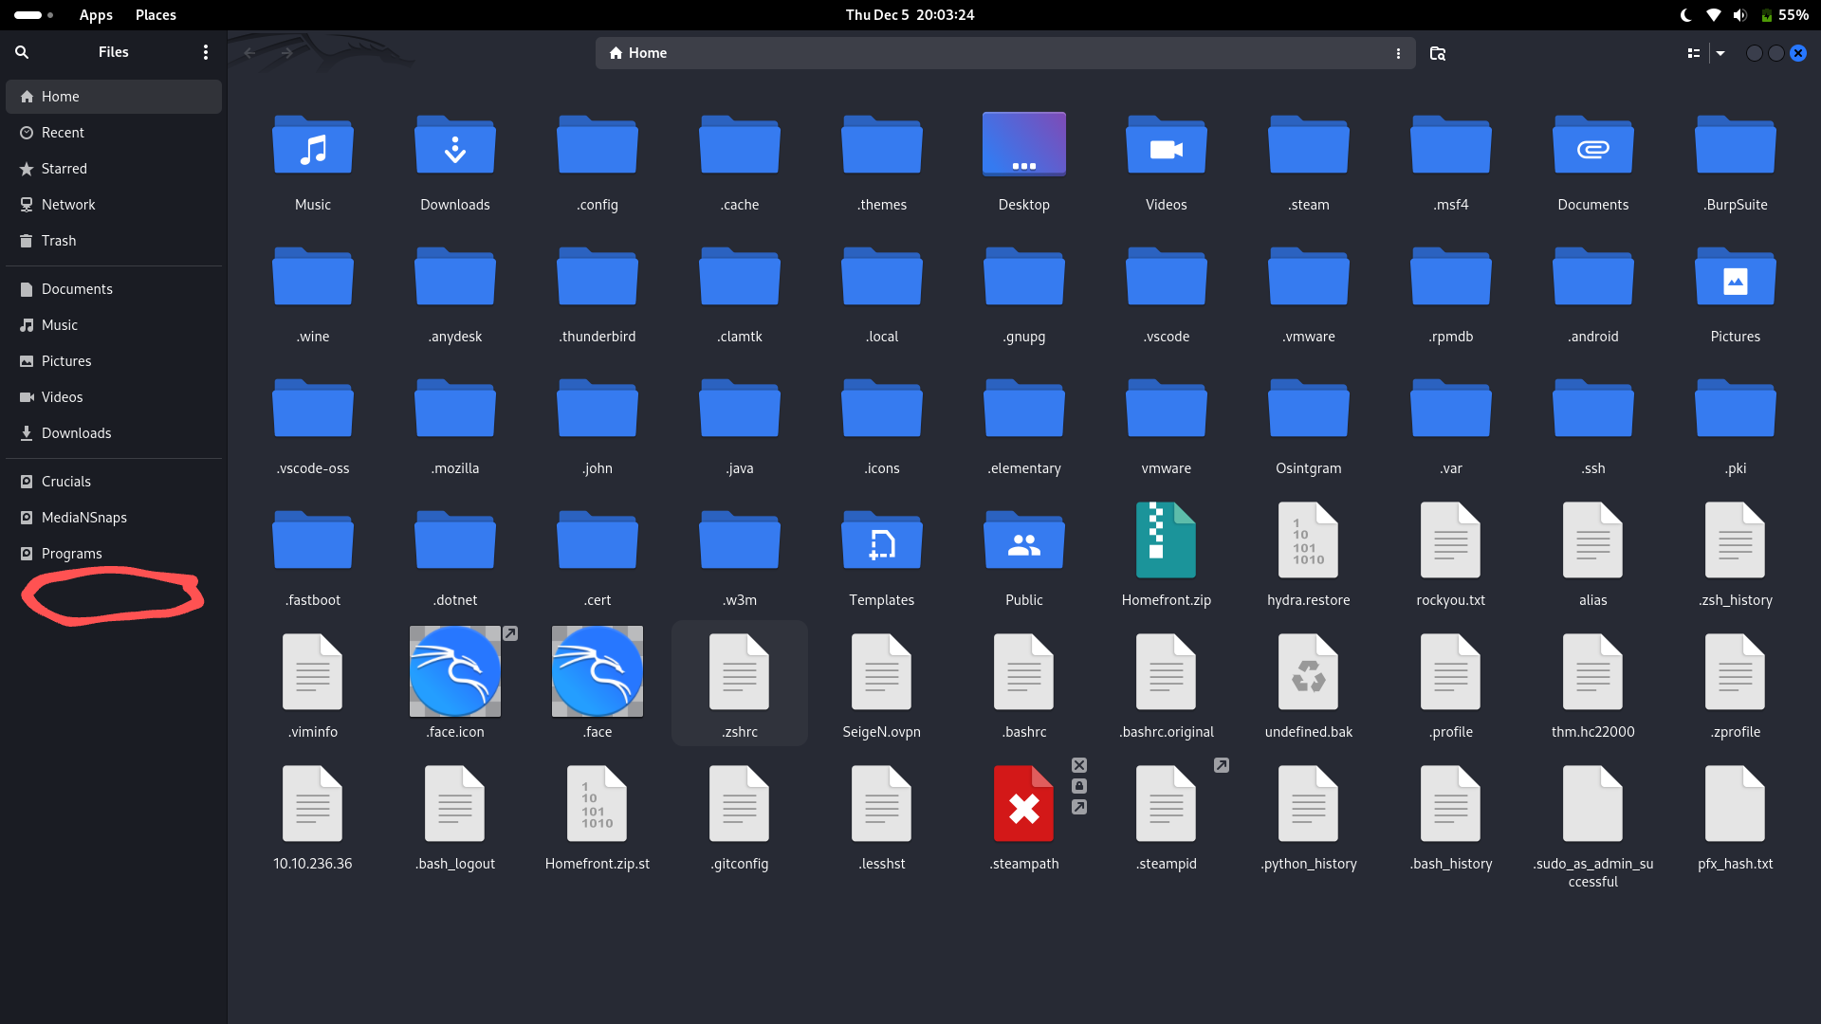Open the Apps menu in top bar
Screen dimensions: 1821x1024
(96, 14)
